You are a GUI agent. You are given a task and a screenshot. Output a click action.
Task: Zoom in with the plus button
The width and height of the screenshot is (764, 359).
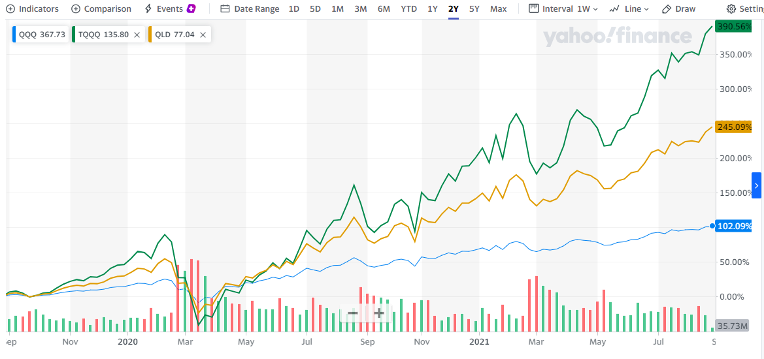379,313
